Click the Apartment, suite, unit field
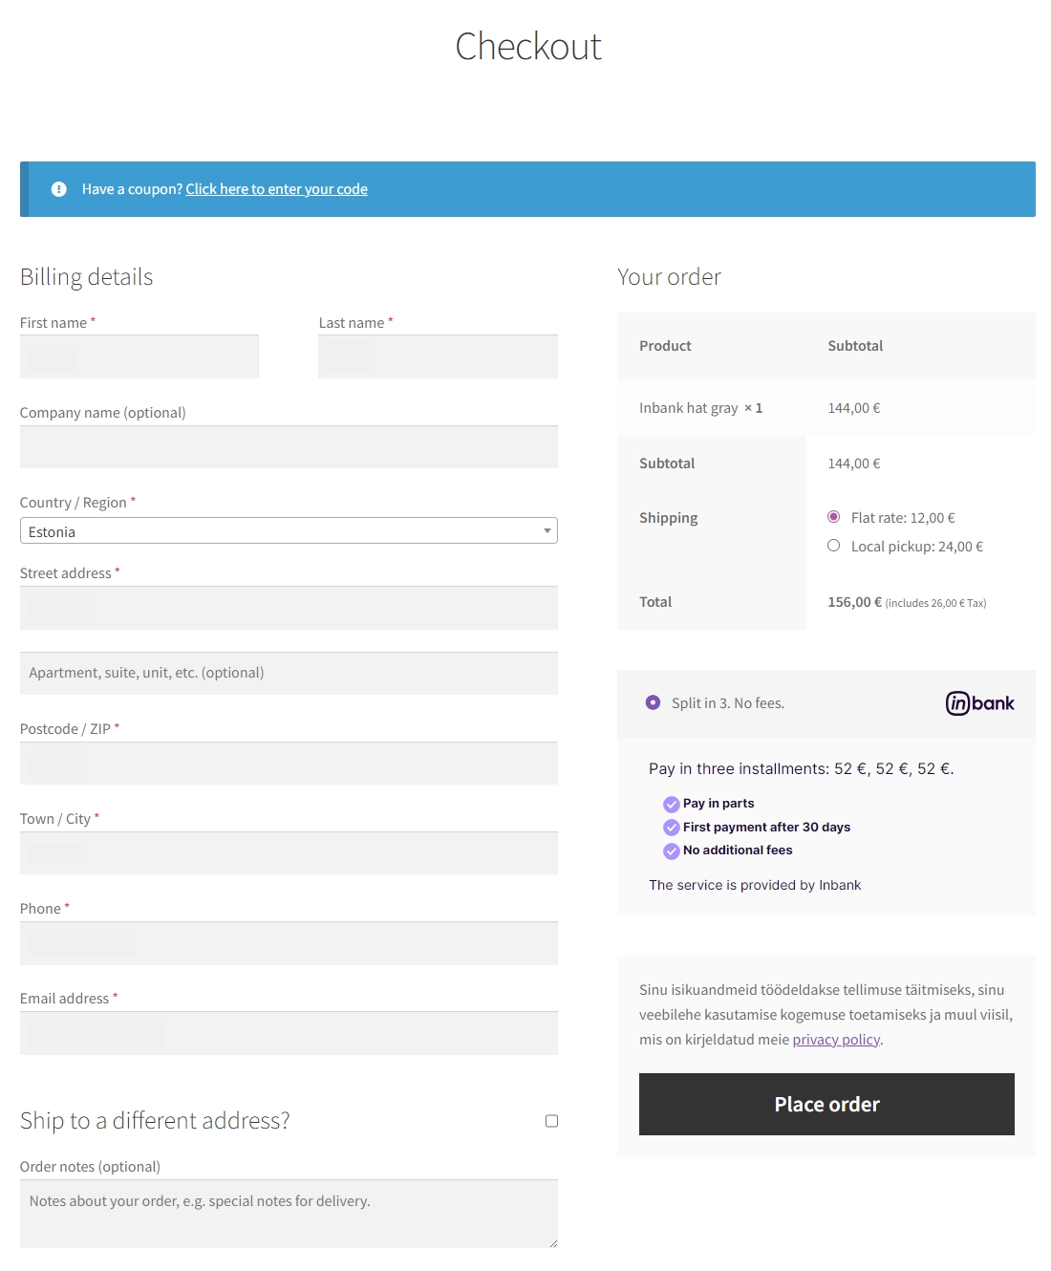1051x1271 pixels. [x=289, y=673]
